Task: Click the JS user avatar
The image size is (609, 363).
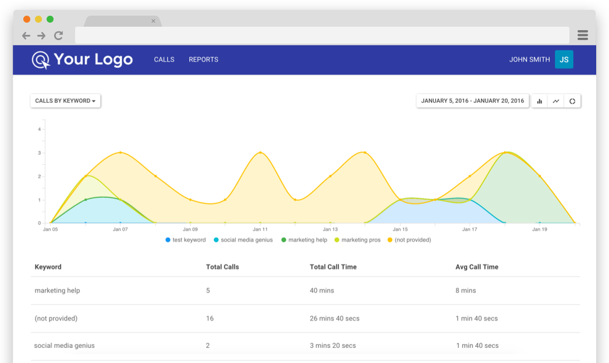Action: 564,59
